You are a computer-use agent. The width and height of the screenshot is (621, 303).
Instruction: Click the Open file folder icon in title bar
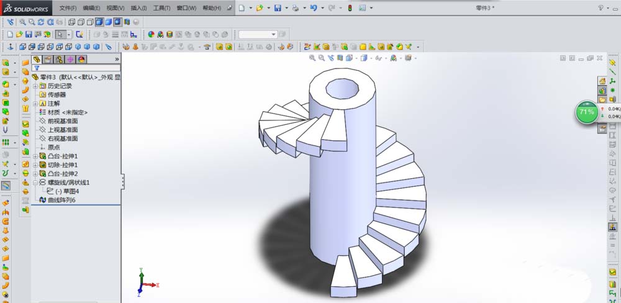point(260,8)
